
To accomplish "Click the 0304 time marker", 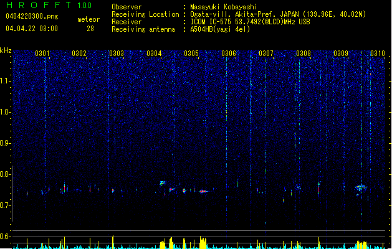I will tap(154, 54).
